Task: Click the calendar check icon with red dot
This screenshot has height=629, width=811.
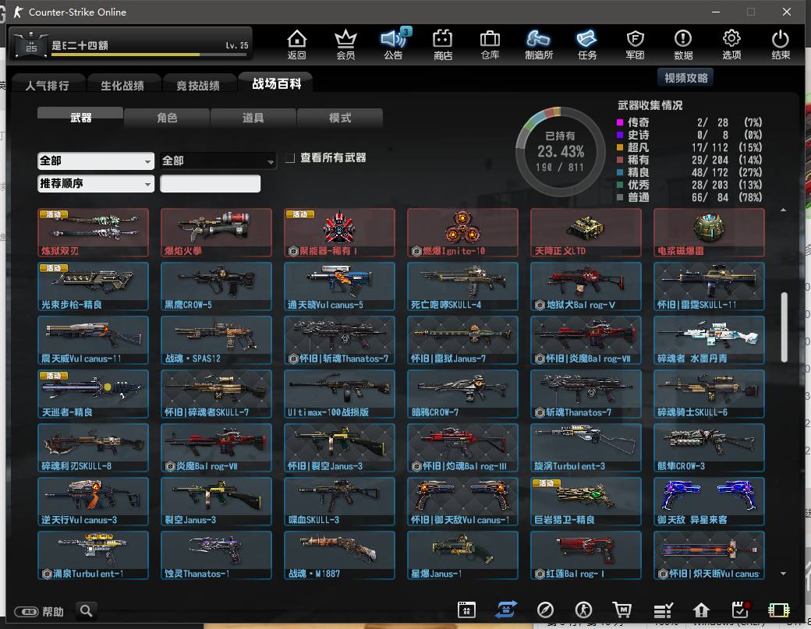Action: point(741,610)
